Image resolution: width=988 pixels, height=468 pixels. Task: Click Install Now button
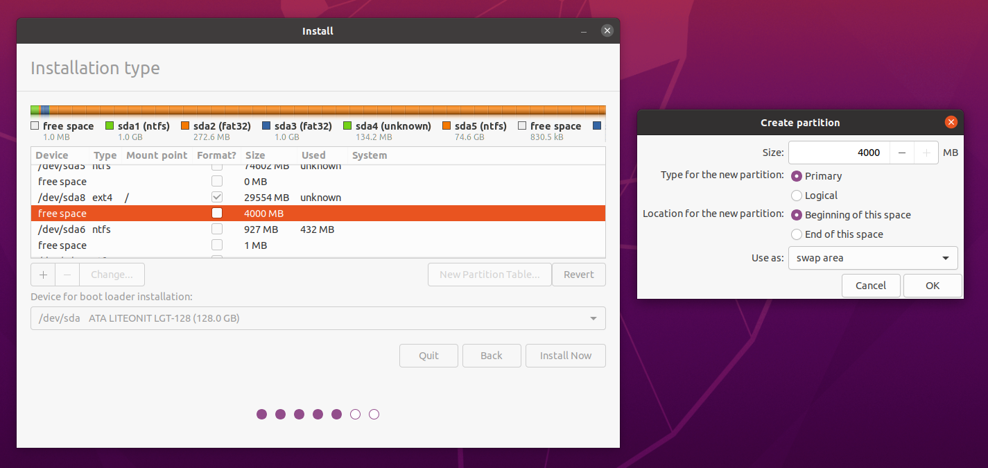[x=566, y=356]
